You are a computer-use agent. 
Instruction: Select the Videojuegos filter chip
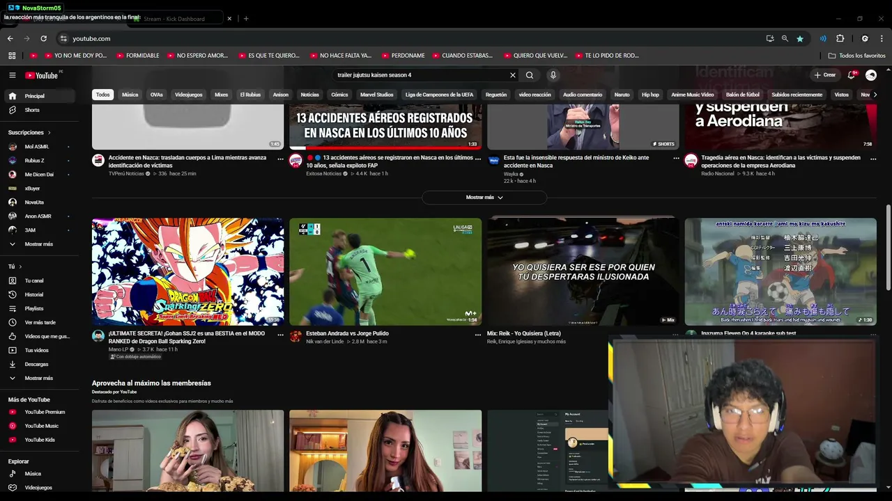(189, 95)
